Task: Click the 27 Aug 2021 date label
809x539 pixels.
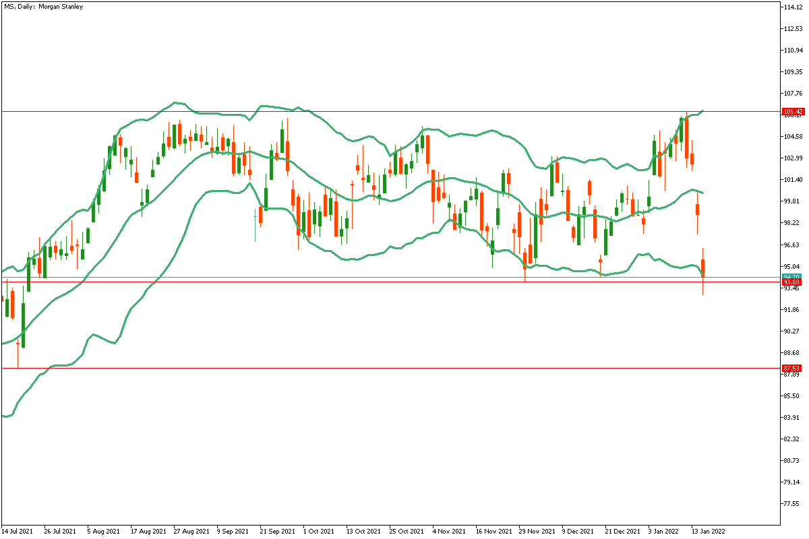Action: pyautogui.click(x=191, y=531)
